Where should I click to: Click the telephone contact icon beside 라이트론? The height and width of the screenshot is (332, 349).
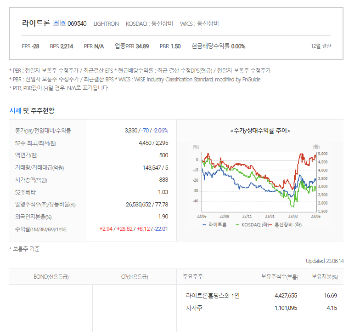63,23
